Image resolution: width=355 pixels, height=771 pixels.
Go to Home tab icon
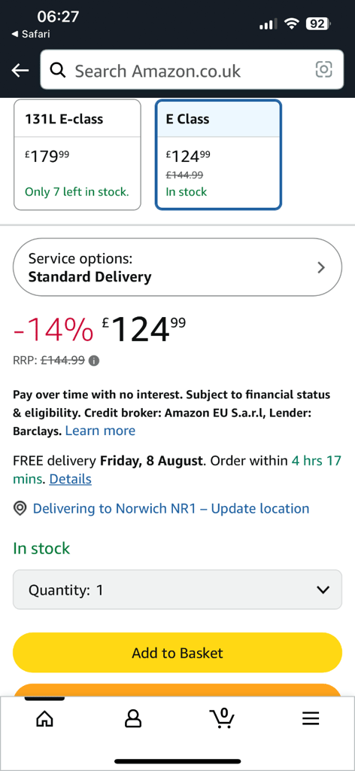[44, 719]
